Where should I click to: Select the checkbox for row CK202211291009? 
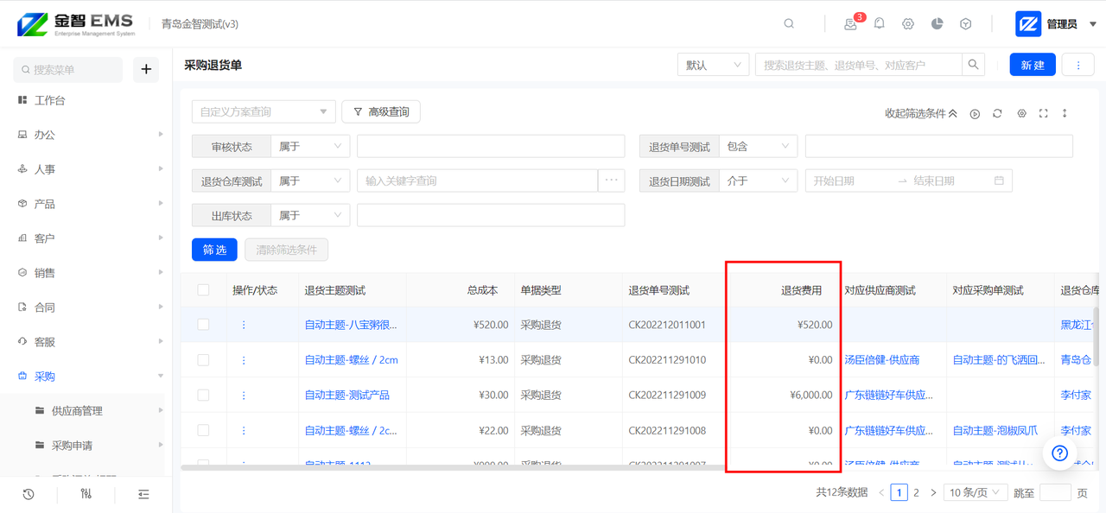[203, 395]
